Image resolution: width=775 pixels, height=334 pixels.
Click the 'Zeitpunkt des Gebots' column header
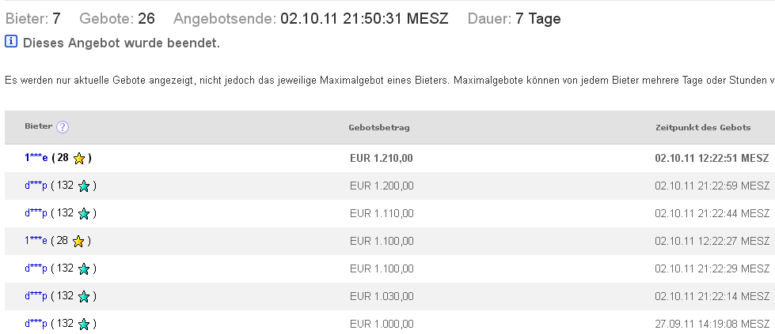point(703,127)
